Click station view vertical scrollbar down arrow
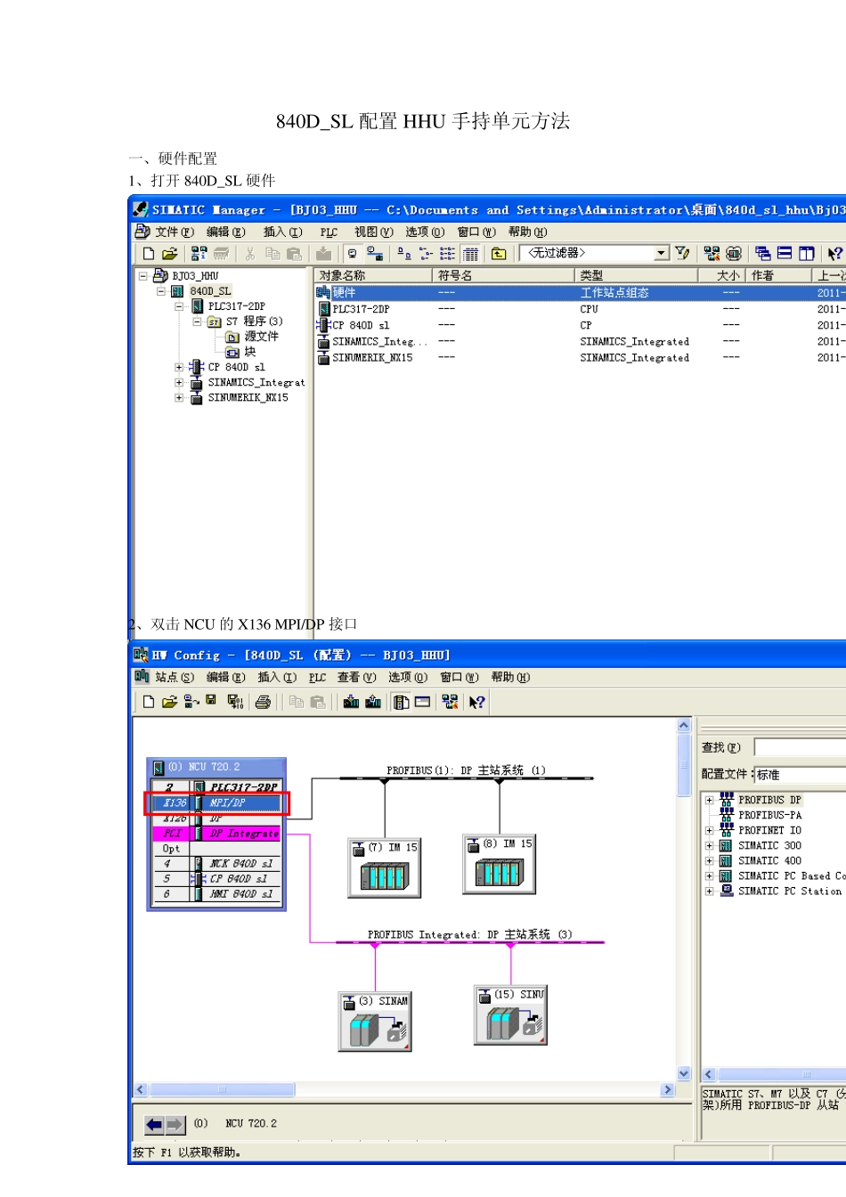This screenshot has width=846, height=1197. pyautogui.click(x=684, y=1074)
